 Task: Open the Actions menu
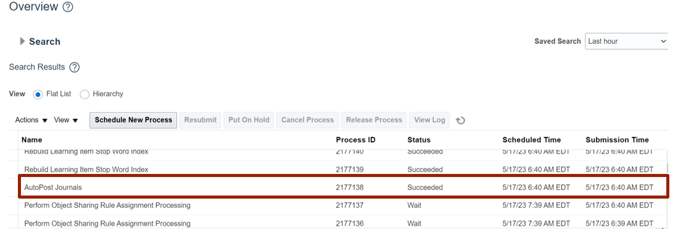point(31,120)
